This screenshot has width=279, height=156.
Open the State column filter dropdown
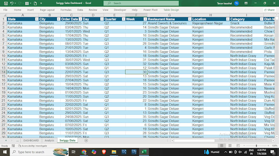tap(37, 19)
